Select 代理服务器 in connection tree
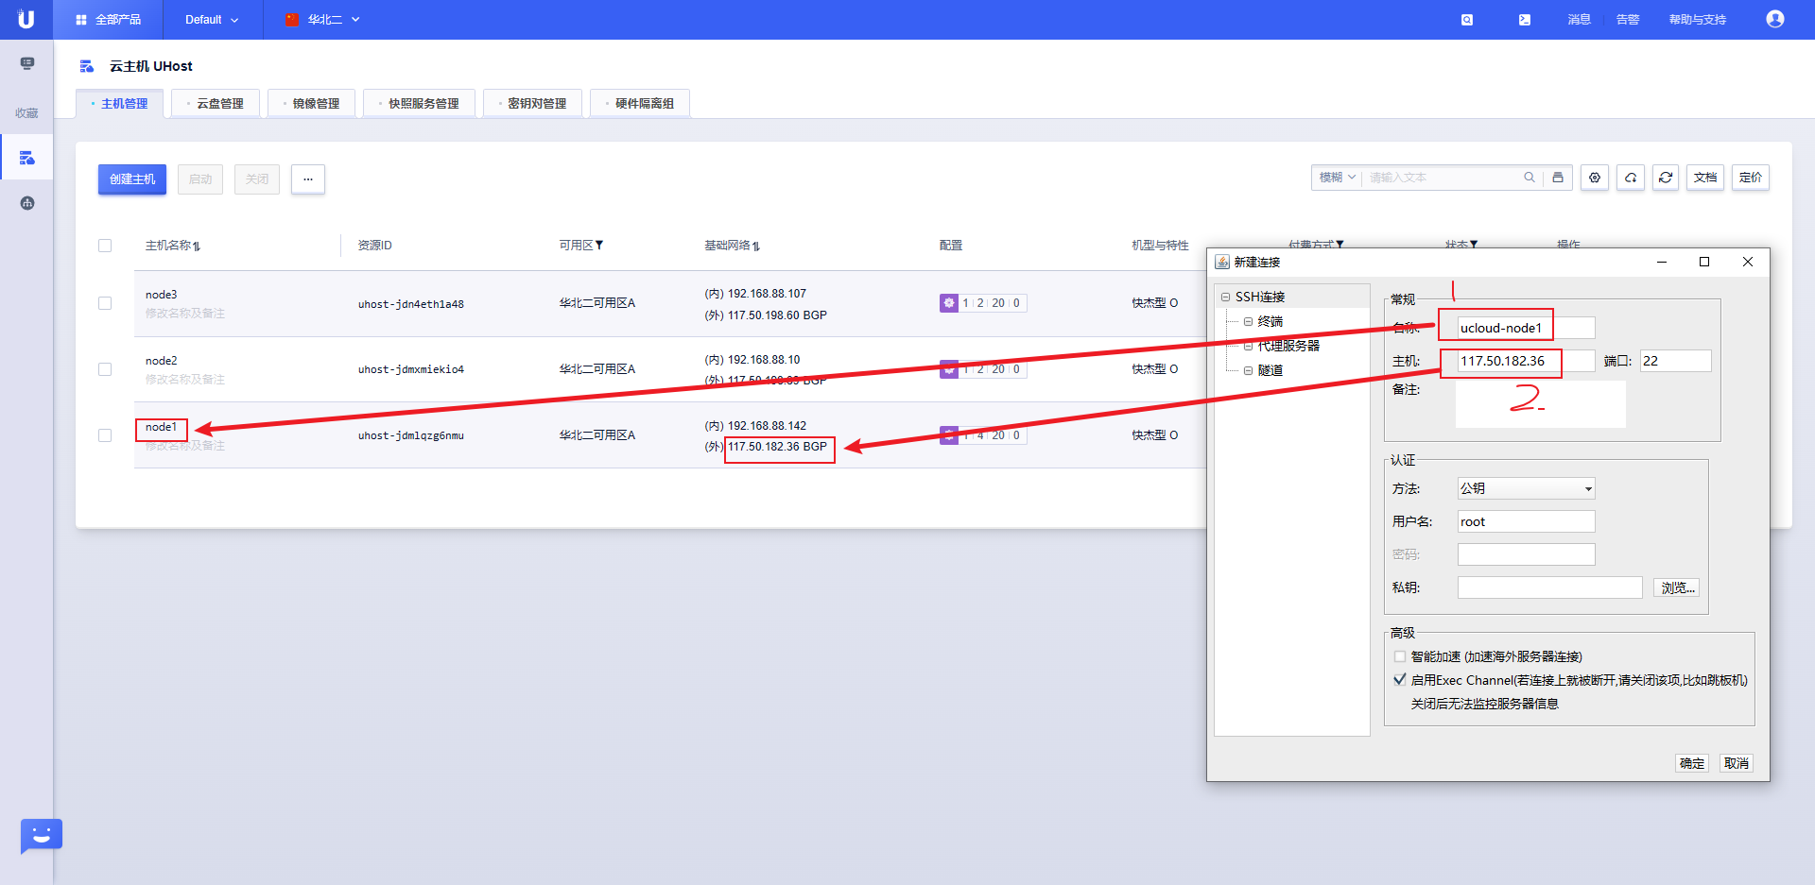The height and width of the screenshot is (885, 1815). (x=1288, y=346)
